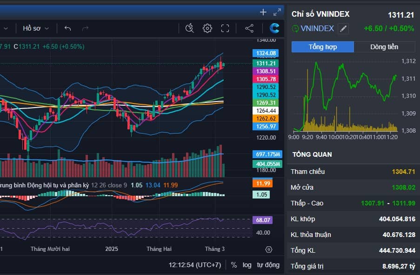Select the green 1311.21 price label

click(x=266, y=63)
